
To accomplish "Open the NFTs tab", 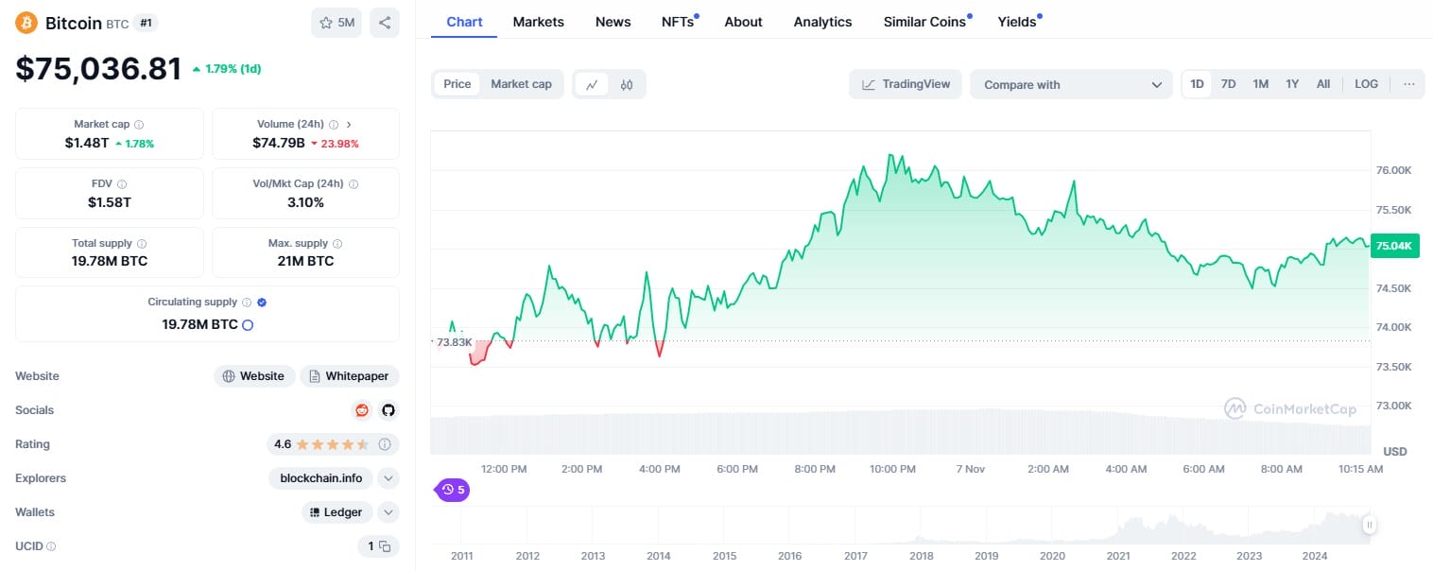I will (x=678, y=22).
